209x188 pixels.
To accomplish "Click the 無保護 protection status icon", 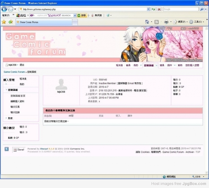I will click(92, 15).
